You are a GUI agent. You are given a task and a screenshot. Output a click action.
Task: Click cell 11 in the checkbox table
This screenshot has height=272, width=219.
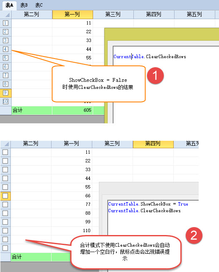71,152
